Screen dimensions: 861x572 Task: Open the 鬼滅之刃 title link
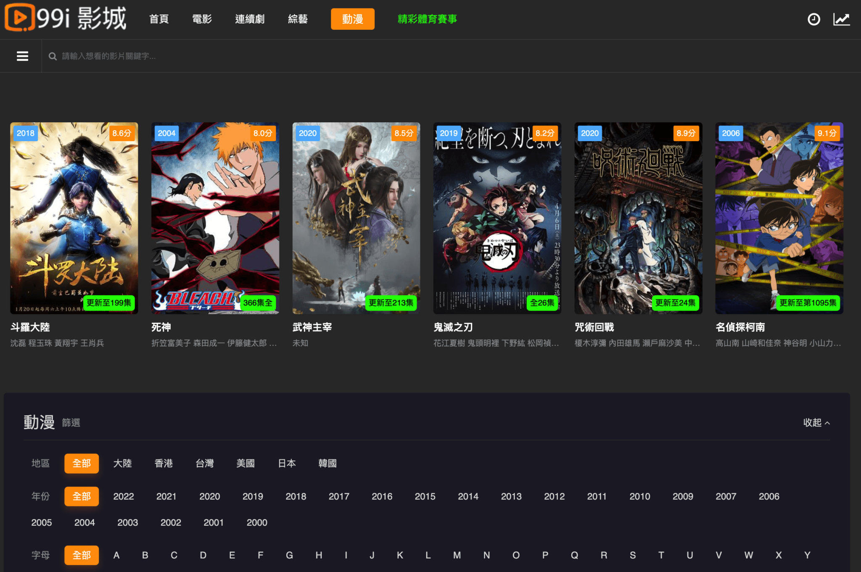click(453, 327)
